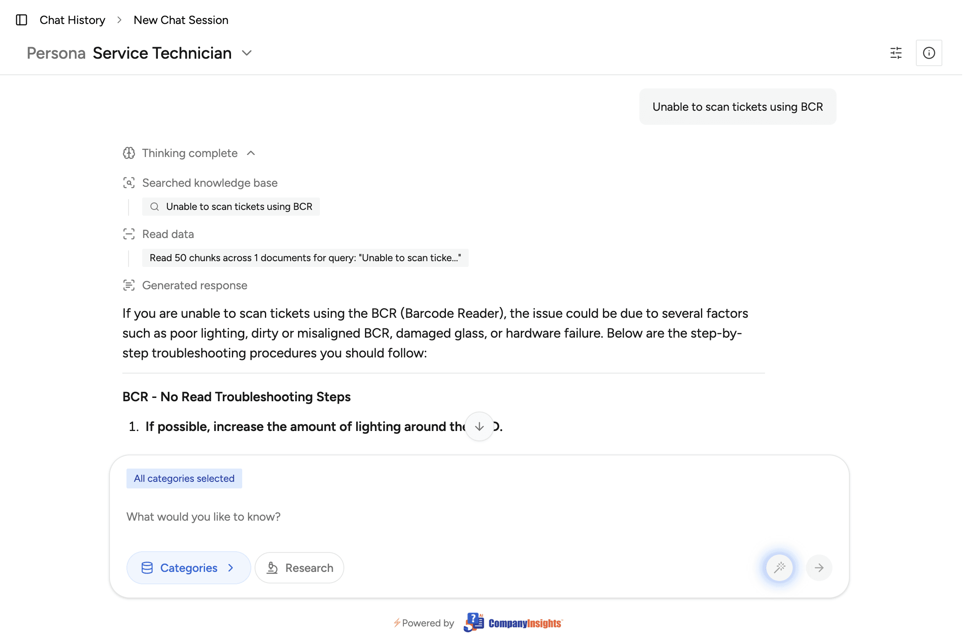Screen dimensions: 963x638
Task: Go to Chat History breadcrumb
Action: [x=72, y=20]
